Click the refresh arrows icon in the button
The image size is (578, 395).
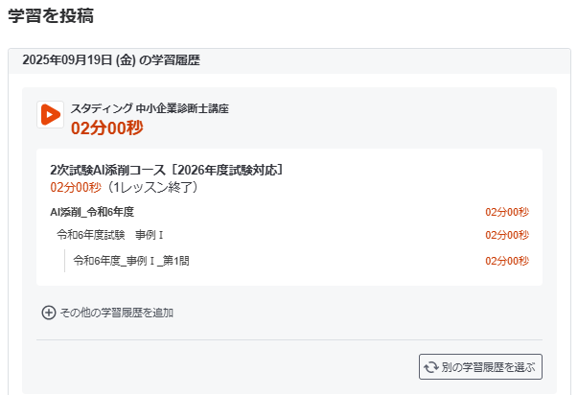point(431,366)
